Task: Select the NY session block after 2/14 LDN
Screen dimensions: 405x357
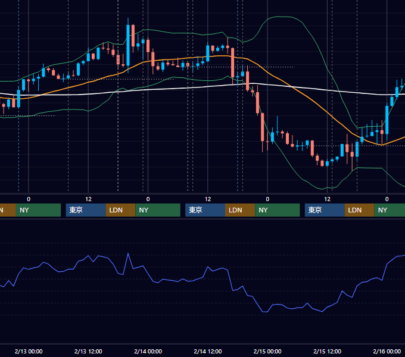Action: pyautogui.click(x=278, y=210)
